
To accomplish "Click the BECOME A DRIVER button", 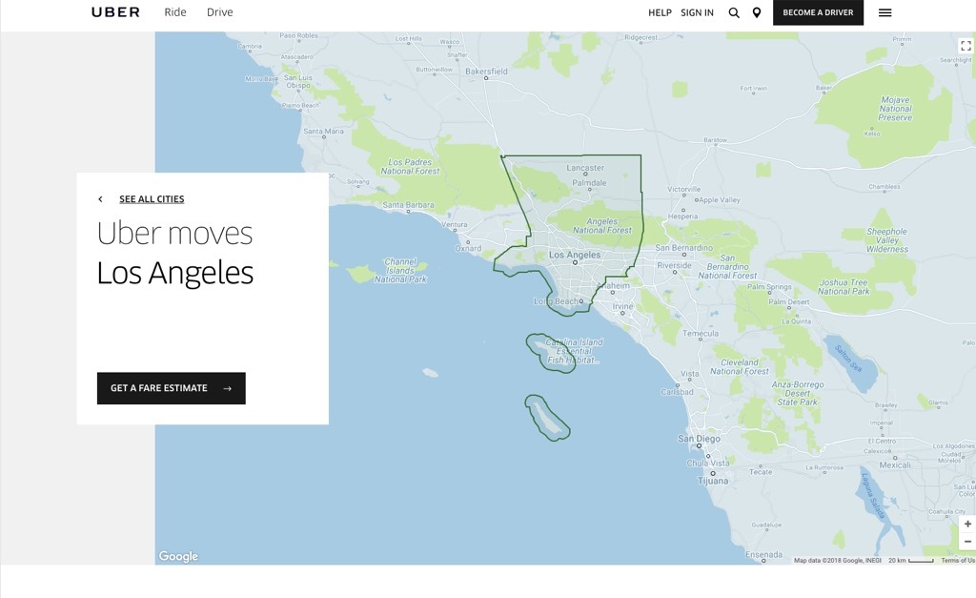I will click(x=817, y=12).
